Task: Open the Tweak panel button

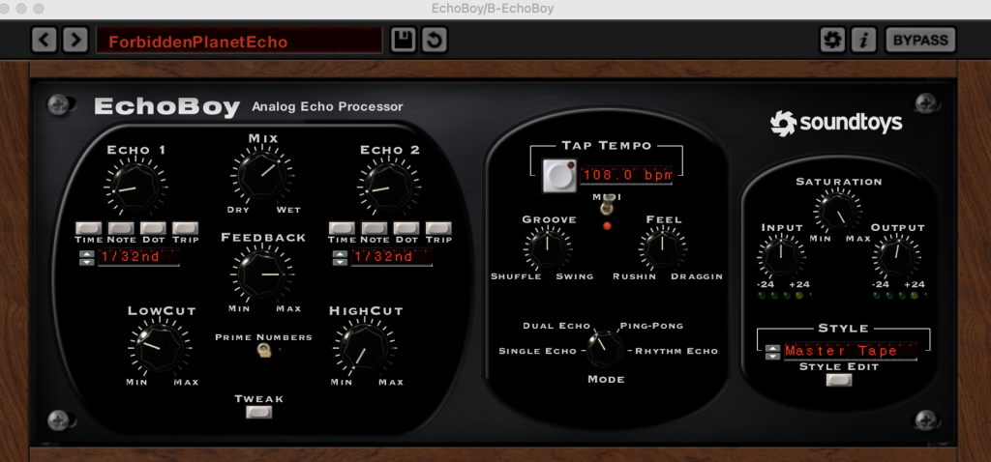Action: 258,412
